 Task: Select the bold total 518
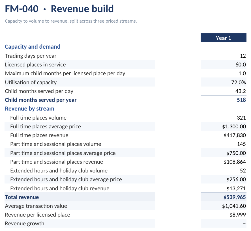pyautogui.click(x=241, y=100)
